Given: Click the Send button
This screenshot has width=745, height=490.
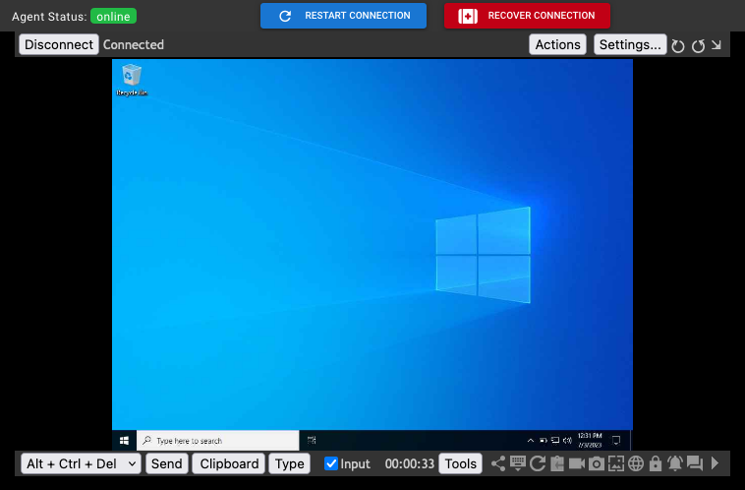Looking at the screenshot, I should click(167, 463).
